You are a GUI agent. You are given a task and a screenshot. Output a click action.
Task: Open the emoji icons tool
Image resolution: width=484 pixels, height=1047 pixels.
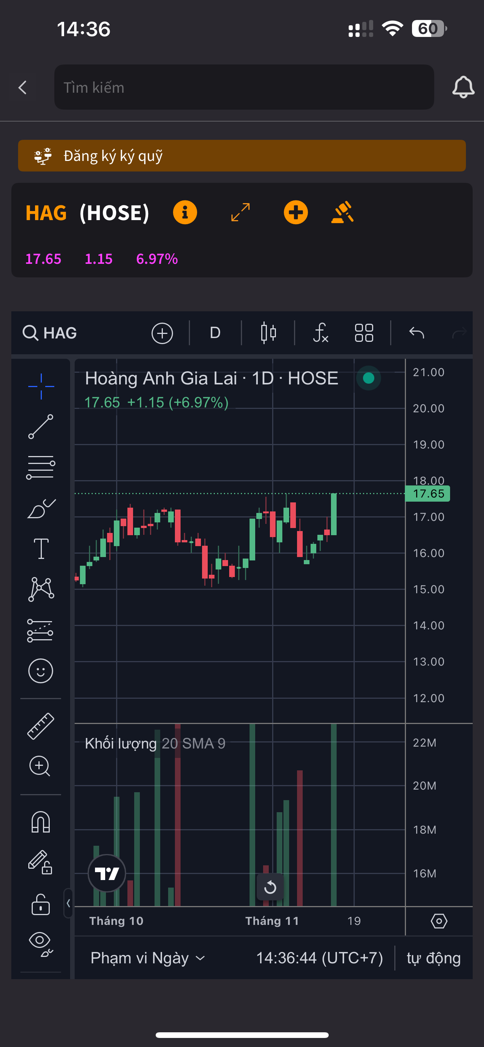point(41,670)
